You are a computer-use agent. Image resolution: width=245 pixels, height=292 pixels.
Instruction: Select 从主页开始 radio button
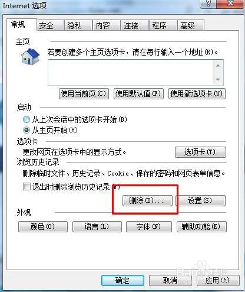27,130
